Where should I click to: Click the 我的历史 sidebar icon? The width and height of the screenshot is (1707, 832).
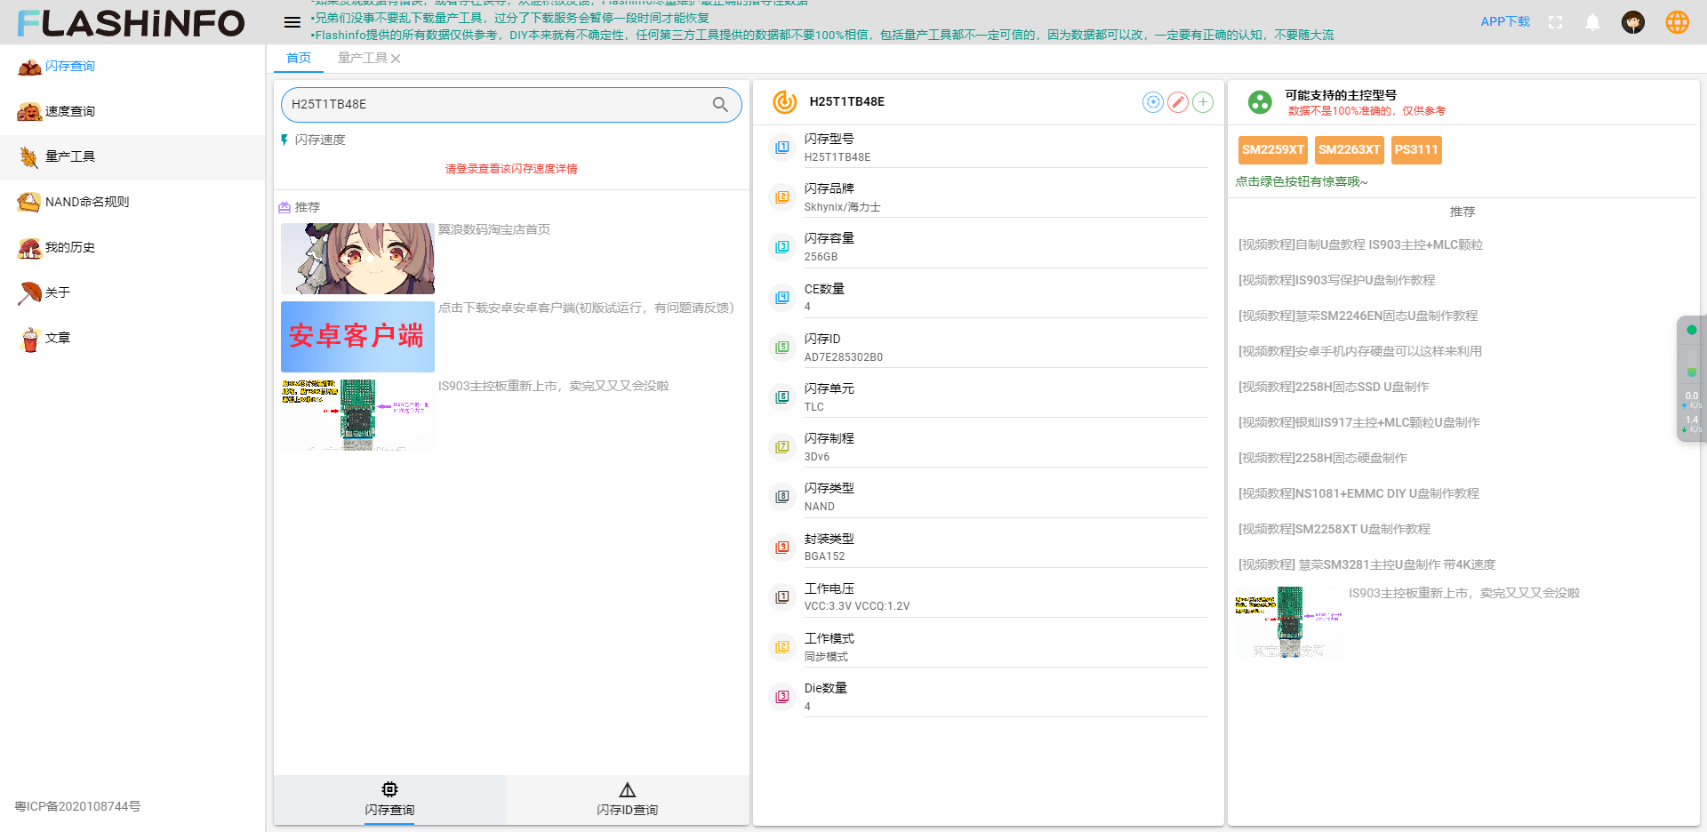pos(29,248)
